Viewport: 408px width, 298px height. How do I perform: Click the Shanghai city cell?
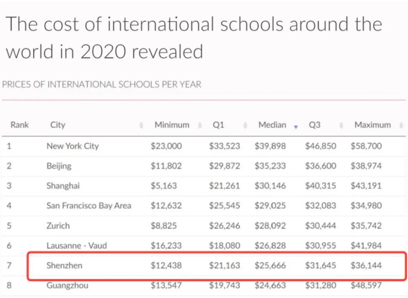click(63, 186)
